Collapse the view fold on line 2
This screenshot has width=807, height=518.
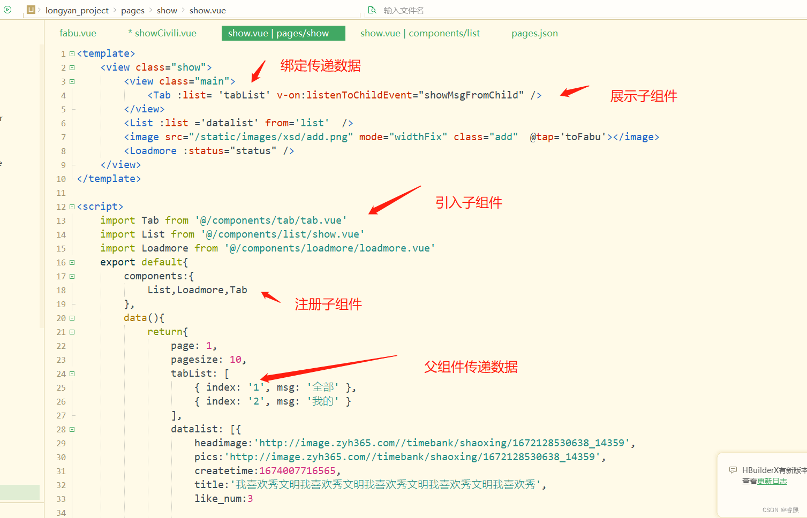pos(72,67)
